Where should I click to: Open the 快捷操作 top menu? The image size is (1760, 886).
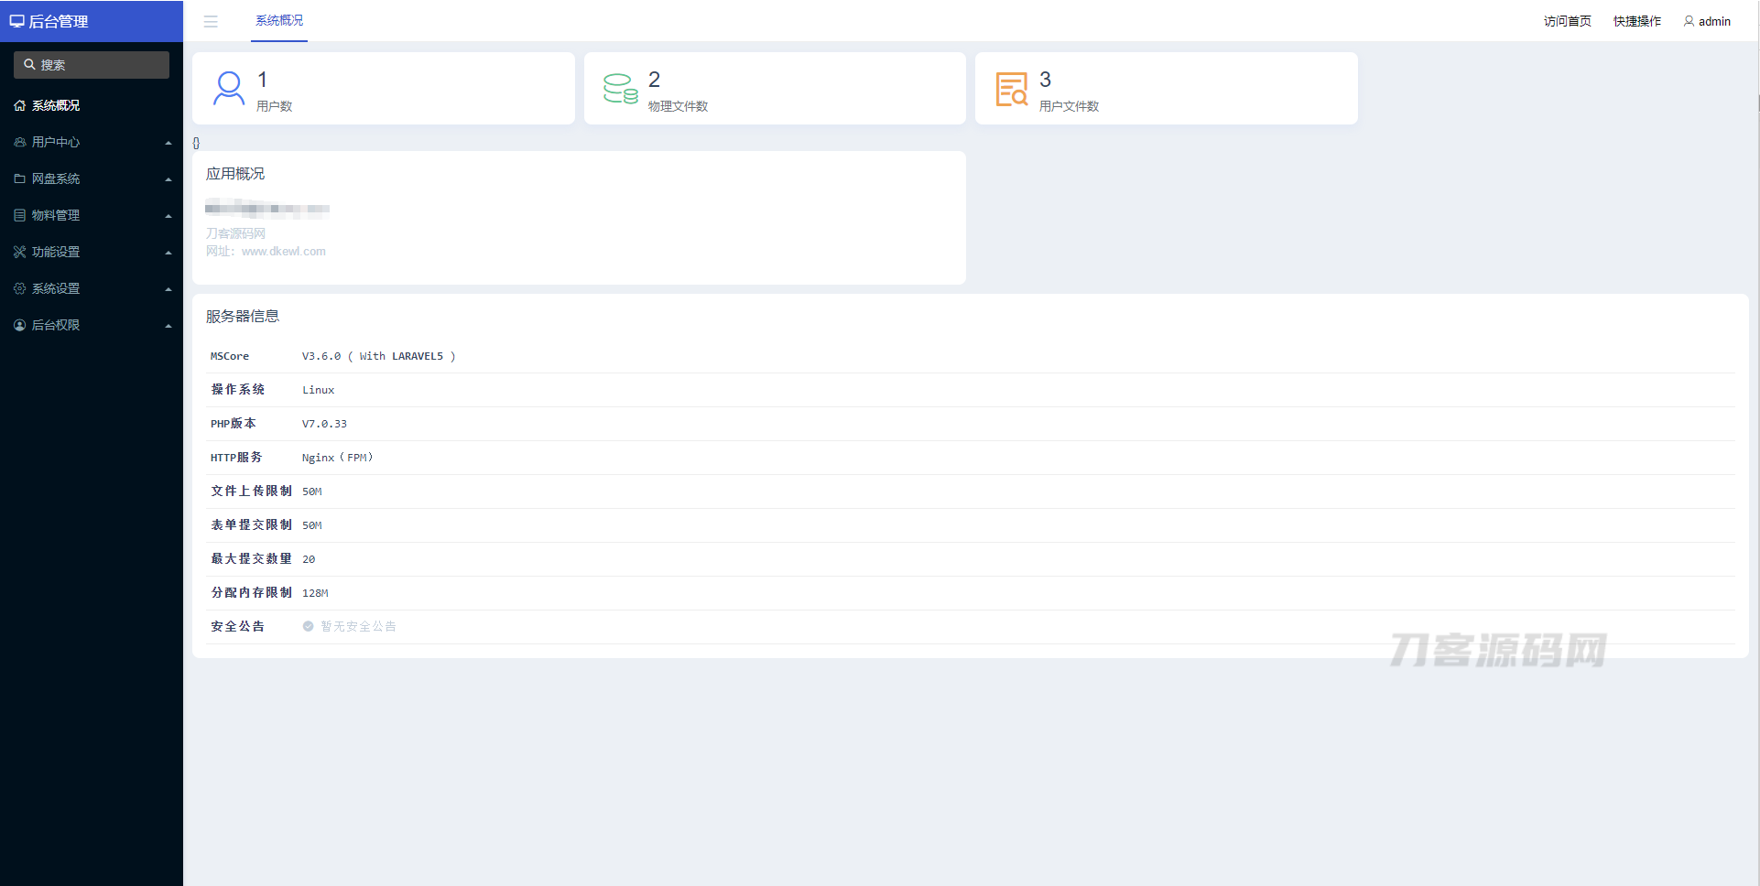(x=1636, y=21)
